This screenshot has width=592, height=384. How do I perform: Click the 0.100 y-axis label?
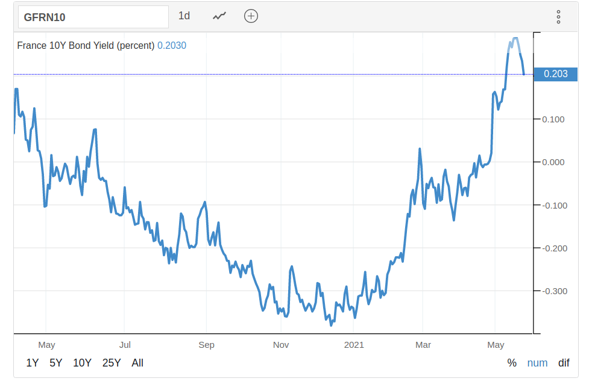coord(553,119)
